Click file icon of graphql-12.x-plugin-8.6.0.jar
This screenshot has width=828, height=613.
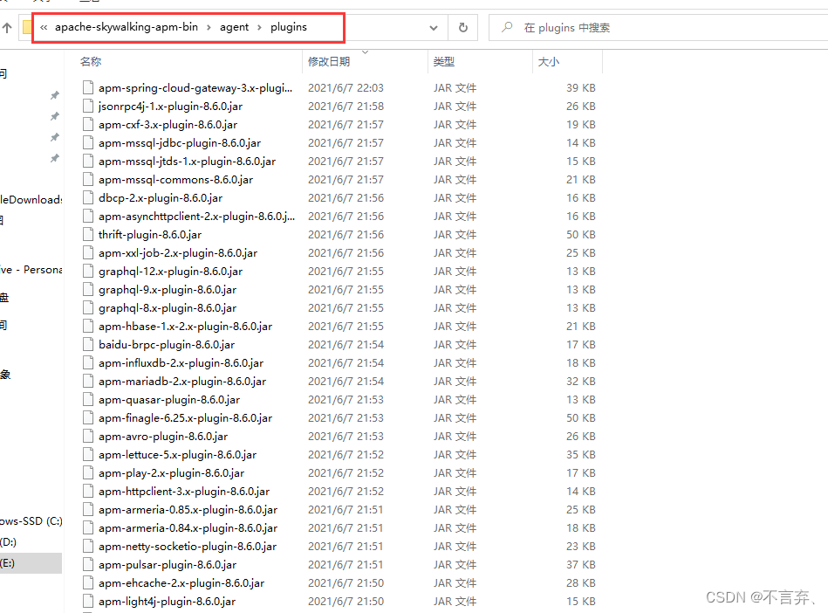(88, 271)
